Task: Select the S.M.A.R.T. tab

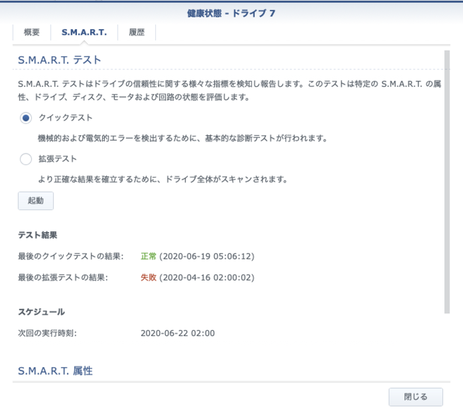Action: pos(84,33)
